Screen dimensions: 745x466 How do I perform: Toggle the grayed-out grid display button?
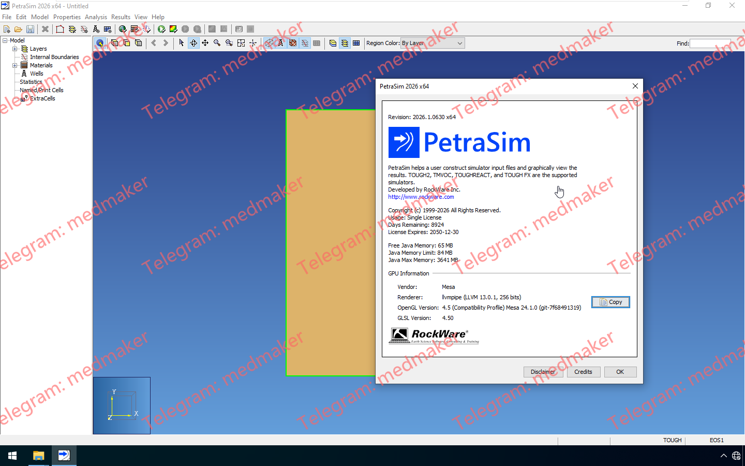(x=317, y=43)
